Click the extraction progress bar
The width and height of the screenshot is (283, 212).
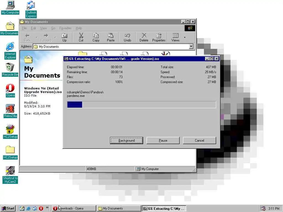[x=141, y=105]
